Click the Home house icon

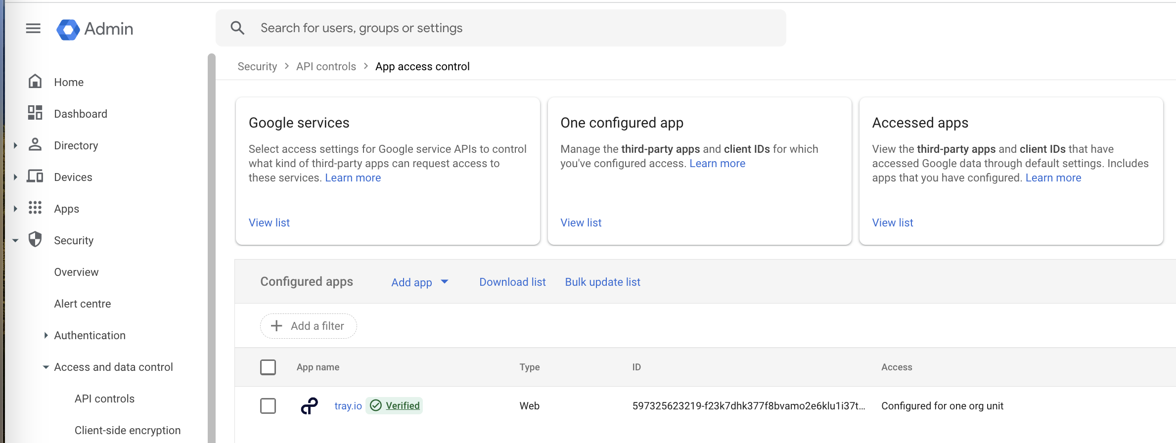point(35,82)
